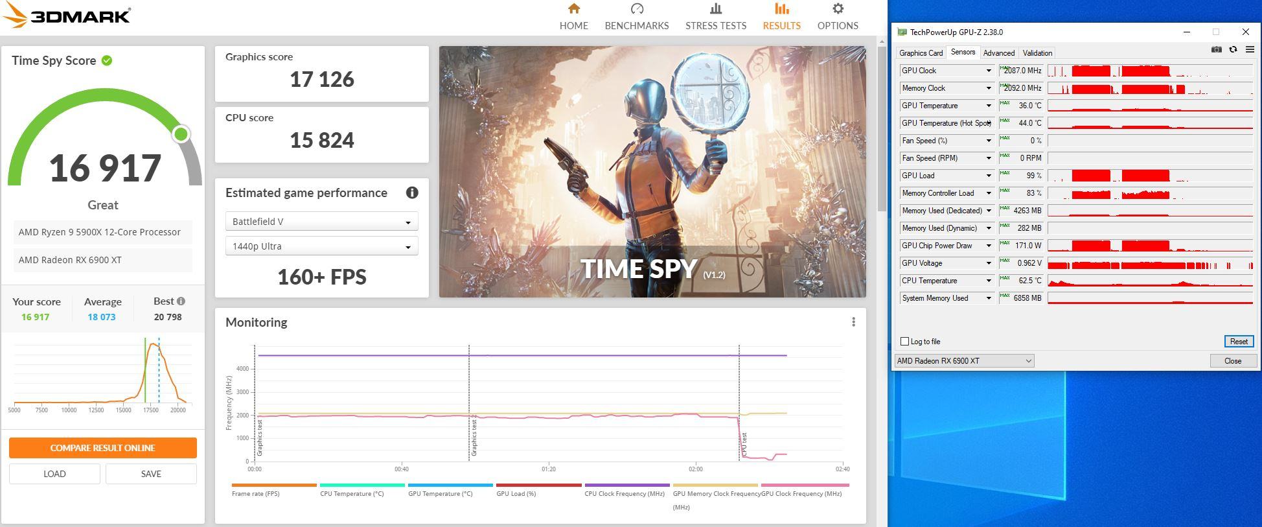Open the Monitoring three-dot menu

[853, 322]
